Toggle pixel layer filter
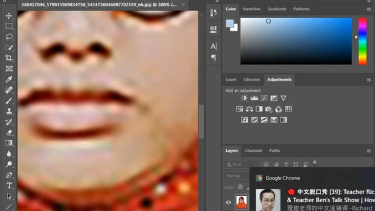375x211 pixels. tap(266, 164)
